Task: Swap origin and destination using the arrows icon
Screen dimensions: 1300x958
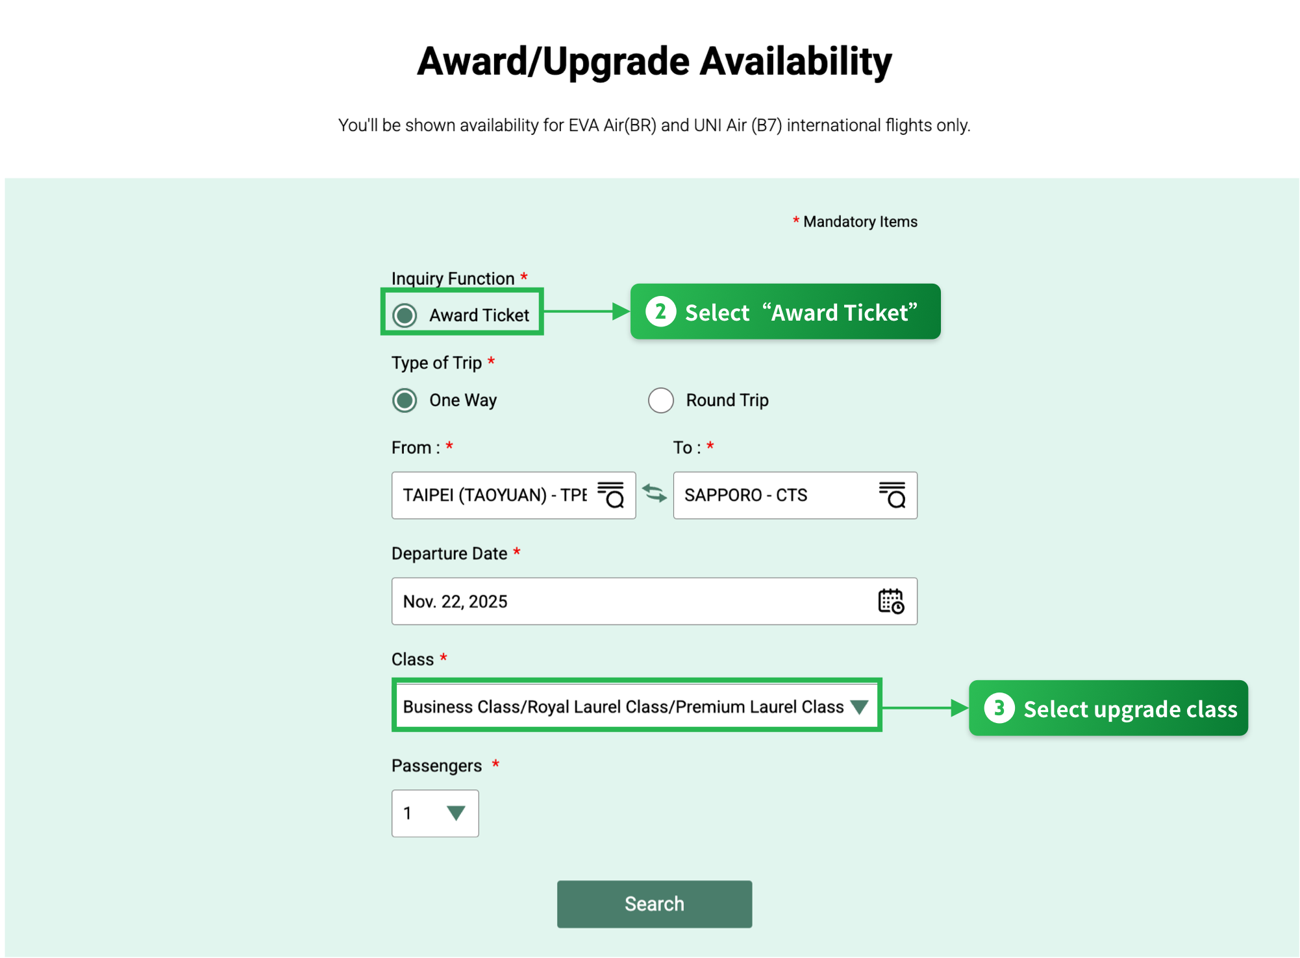Action: [x=655, y=495]
